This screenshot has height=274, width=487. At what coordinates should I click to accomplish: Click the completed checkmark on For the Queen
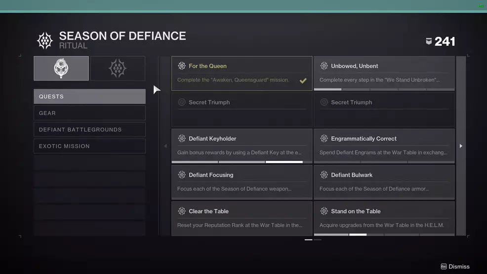pyautogui.click(x=303, y=80)
